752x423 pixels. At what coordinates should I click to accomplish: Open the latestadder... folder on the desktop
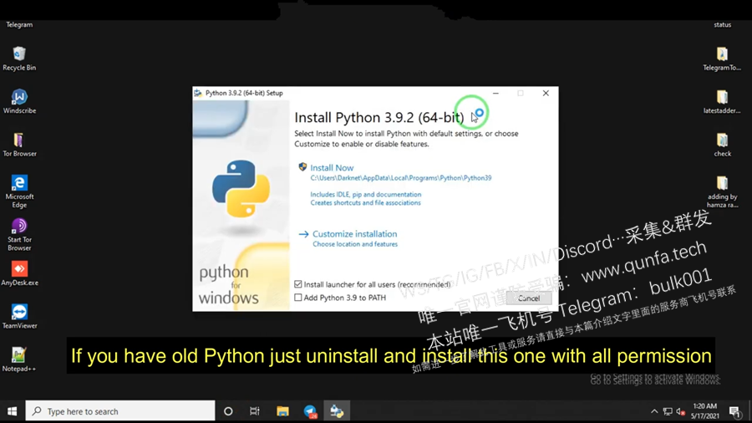coord(722,101)
